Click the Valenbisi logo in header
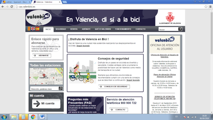 pos(39,18)
